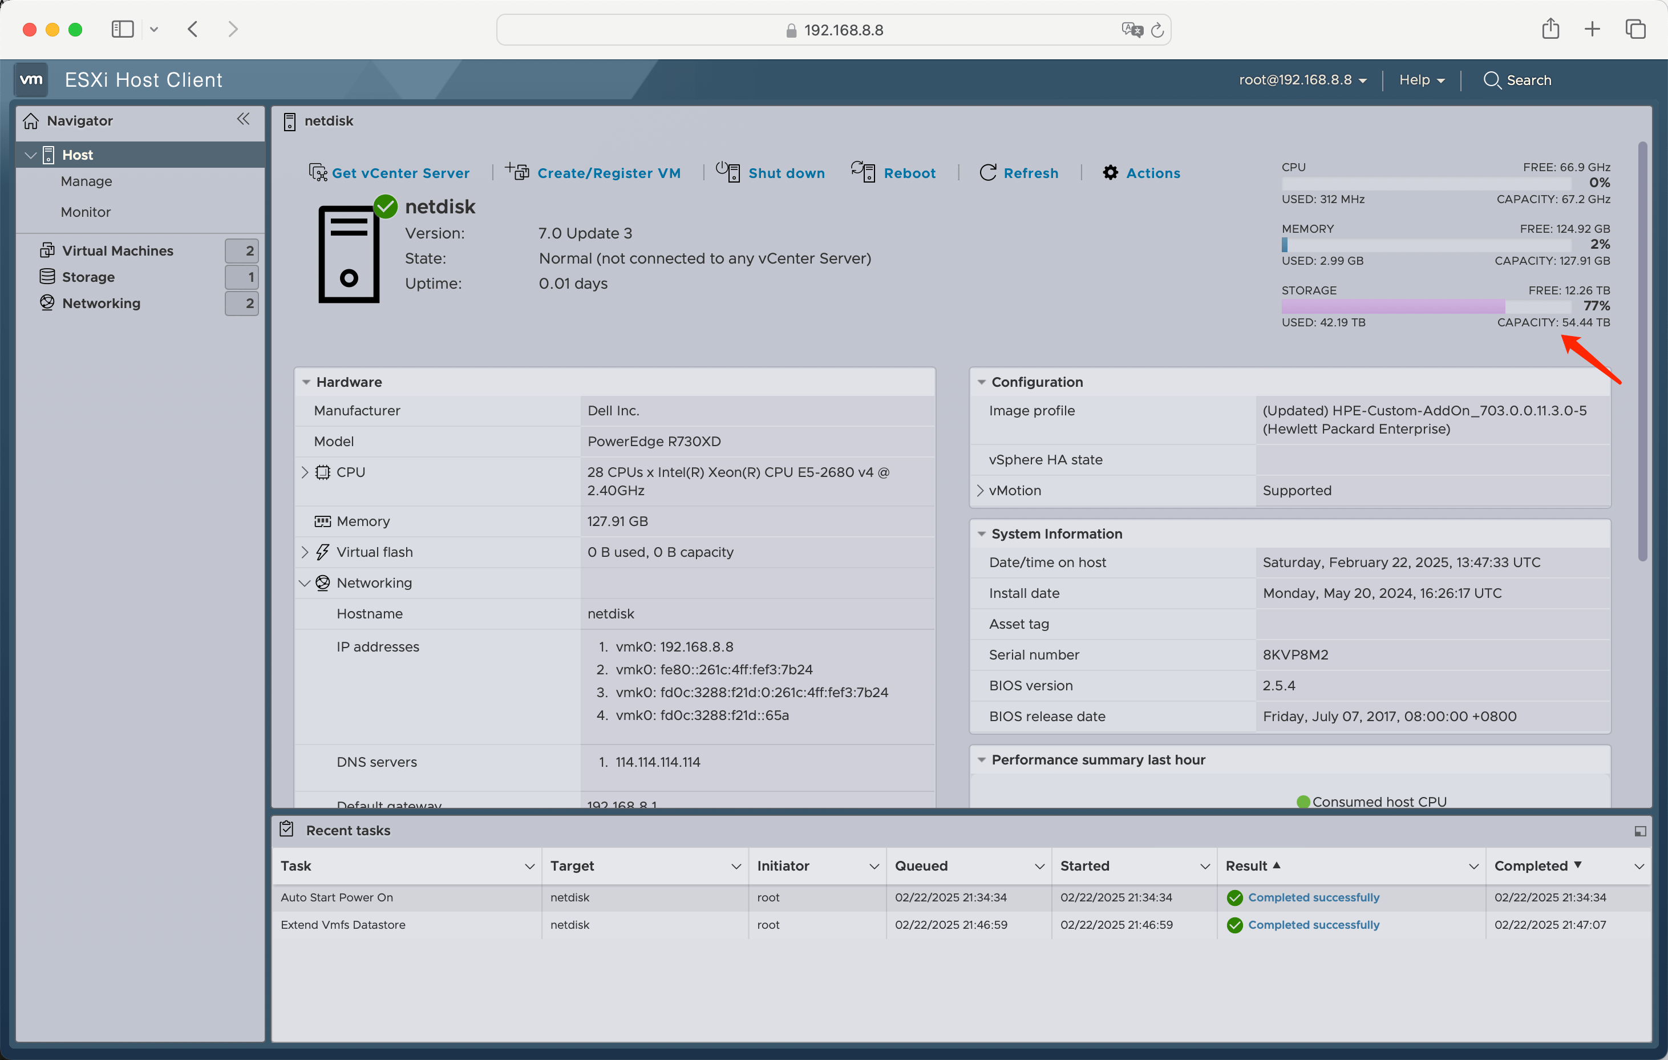
Task: Open Networking in Navigator
Action: point(101,303)
